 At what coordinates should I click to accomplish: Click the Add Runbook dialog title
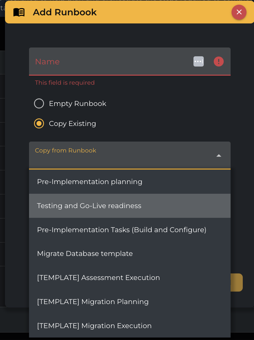pyautogui.click(x=65, y=12)
